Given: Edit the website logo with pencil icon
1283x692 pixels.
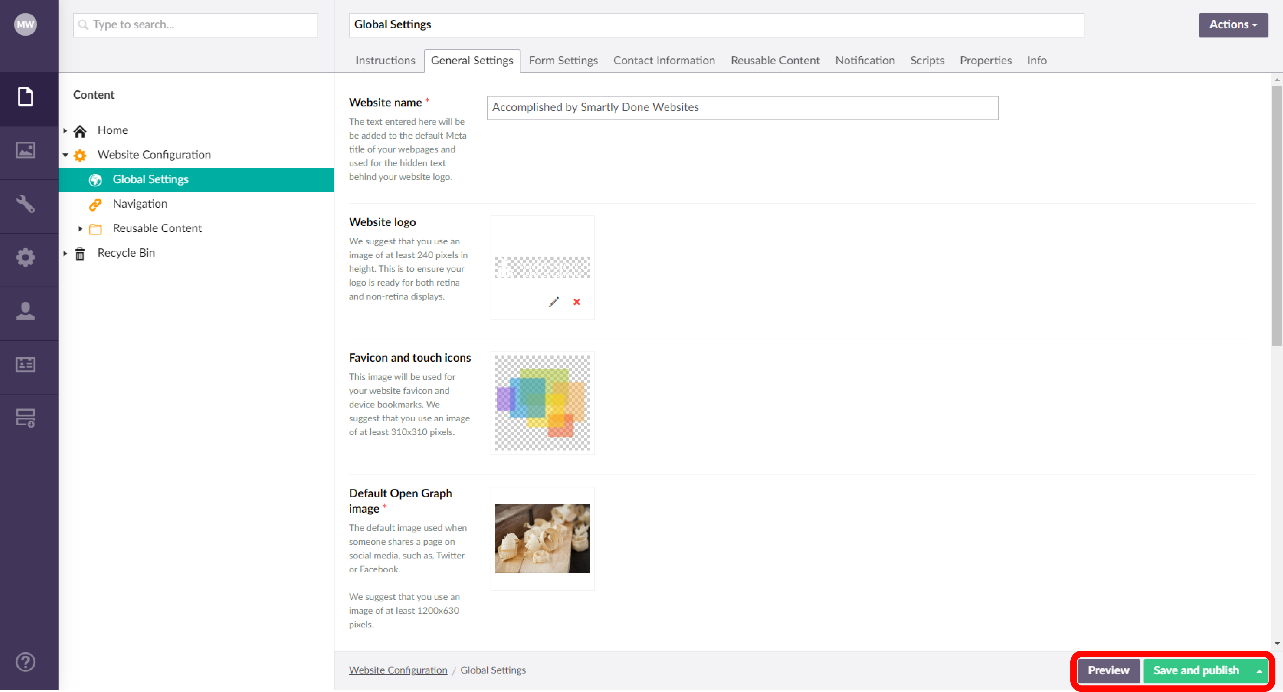Looking at the screenshot, I should click(554, 302).
